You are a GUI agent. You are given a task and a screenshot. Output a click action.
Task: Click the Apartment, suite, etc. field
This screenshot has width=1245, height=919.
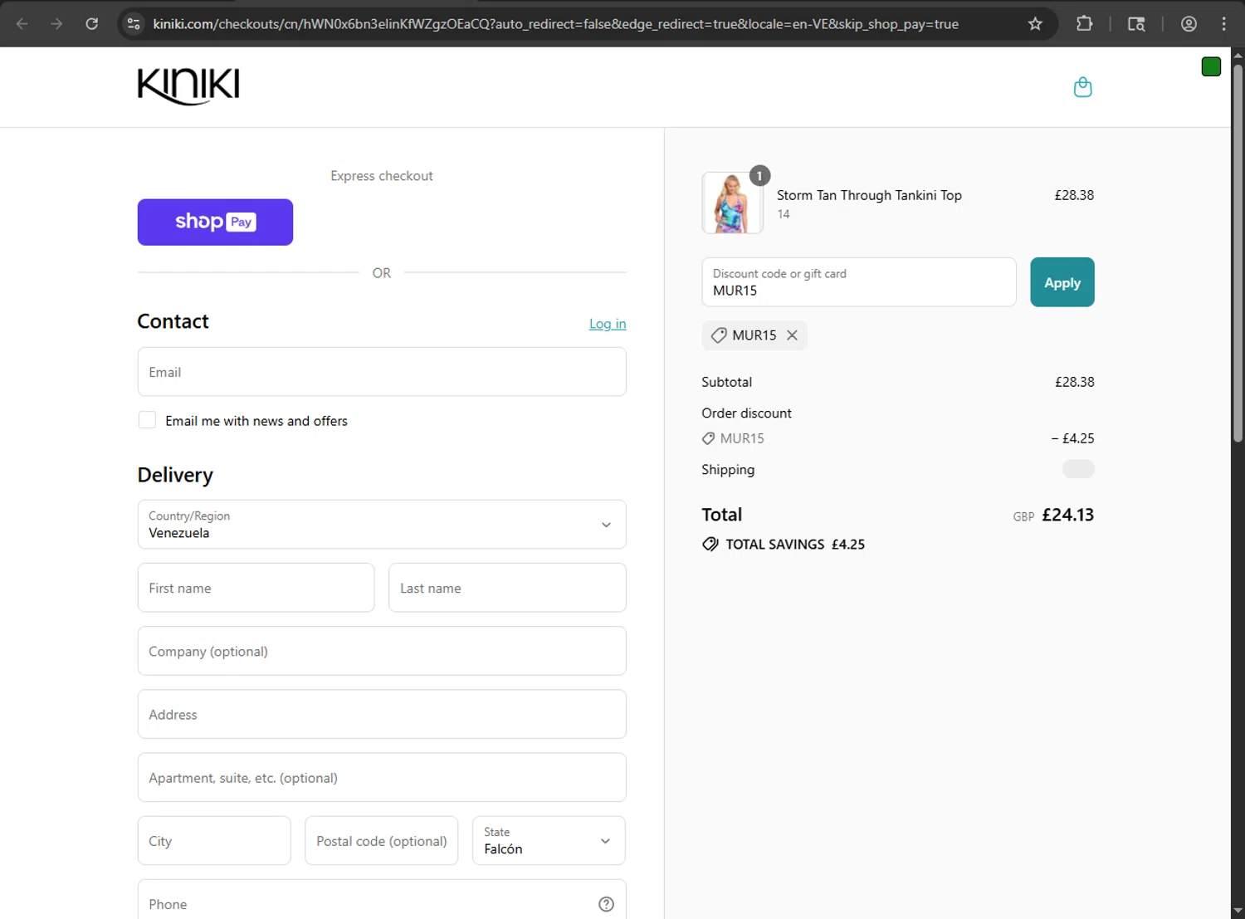click(382, 778)
